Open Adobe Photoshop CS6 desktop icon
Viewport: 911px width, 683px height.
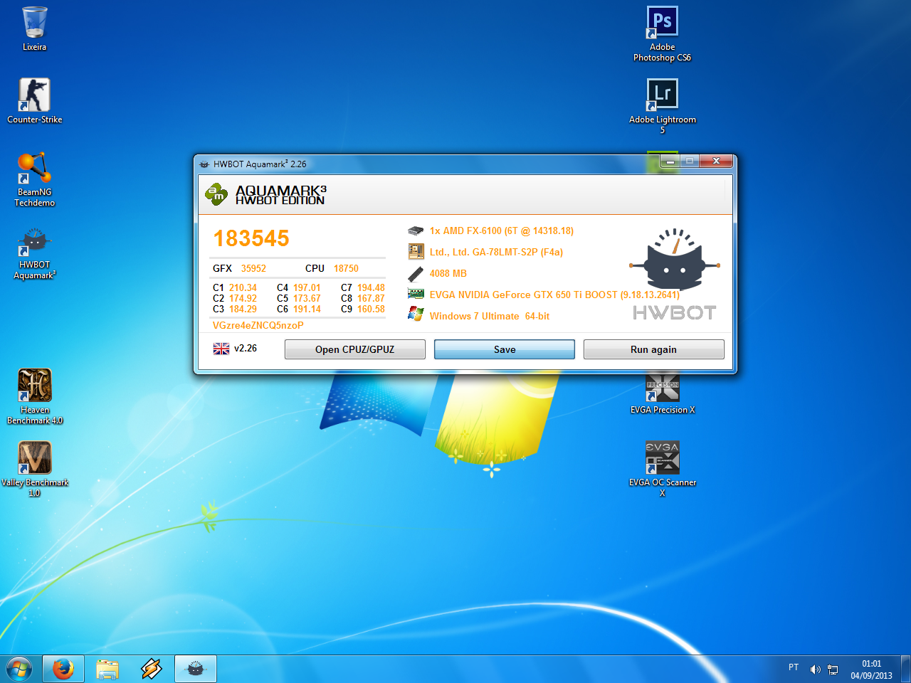pyautogui.click(x=662, y=33)
